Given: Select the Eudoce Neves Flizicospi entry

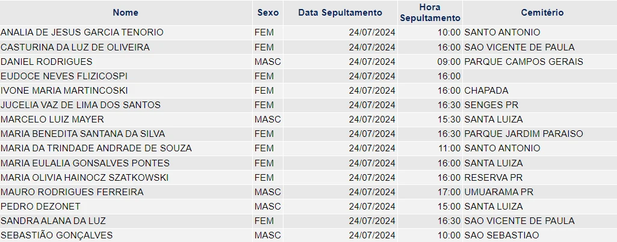Looking at the screenshot, I should pyautogui.click(x=64, y=76).
